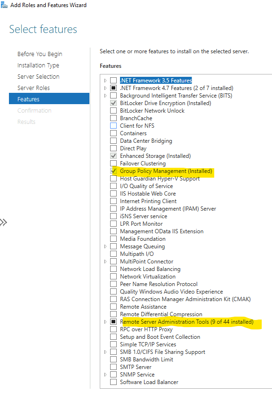This screenshot has width=272, height=393.
Task: Click Peer Name Resolution Protocol label
Action: (159, 284)
